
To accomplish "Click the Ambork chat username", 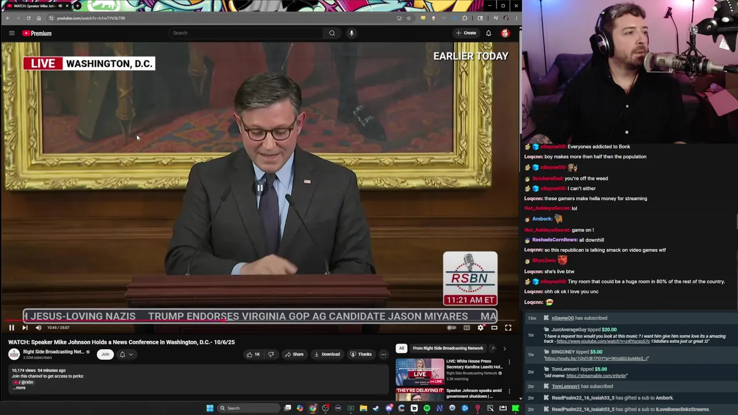I will click(542, 219).
